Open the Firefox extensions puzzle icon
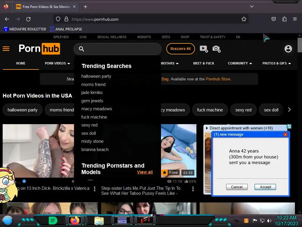This screenshot has height=227, width=302. [x=284, y=19]
